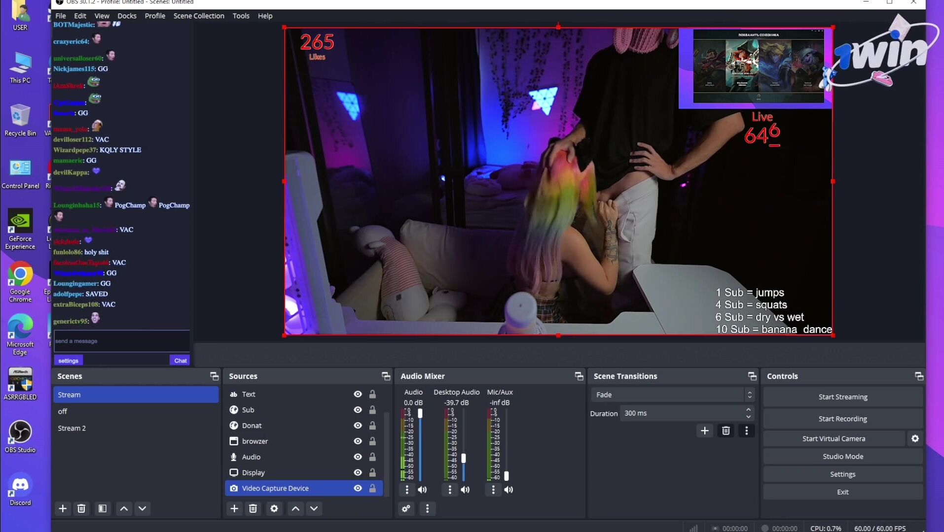The width and height of the screenshot is (944, 532).
Task: Move scene up arrow in Scenes panel
Action: [124, 508]
